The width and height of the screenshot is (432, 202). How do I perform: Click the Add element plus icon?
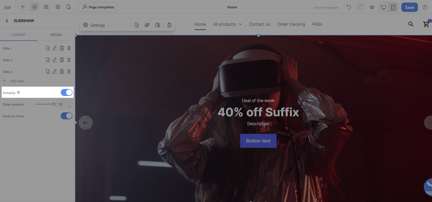click(x=23, y=7)
